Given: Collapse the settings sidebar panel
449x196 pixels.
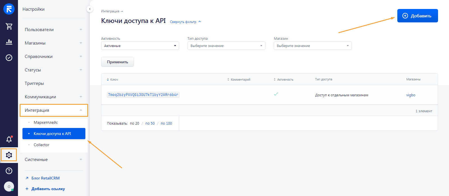Looking at the screenshot, I should [90, 9].
